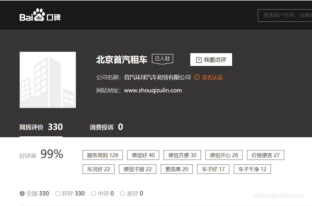Click the 我要点评 button
Viewport: 312px width, 206px height.
click(211, 59)
